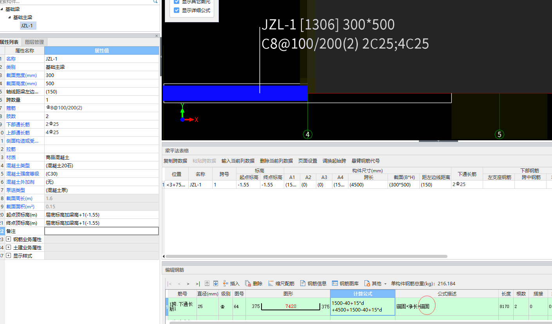Click 泵送类型 value (混凝土泵)
Screen dimensions: 552x324
click(x=102, y=190)
